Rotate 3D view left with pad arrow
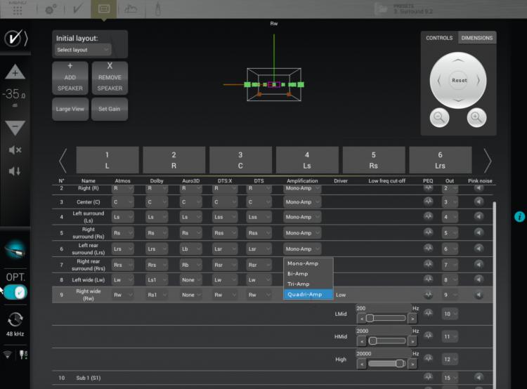The width and height of the screenshot is (527, 389). coord(438,80)
